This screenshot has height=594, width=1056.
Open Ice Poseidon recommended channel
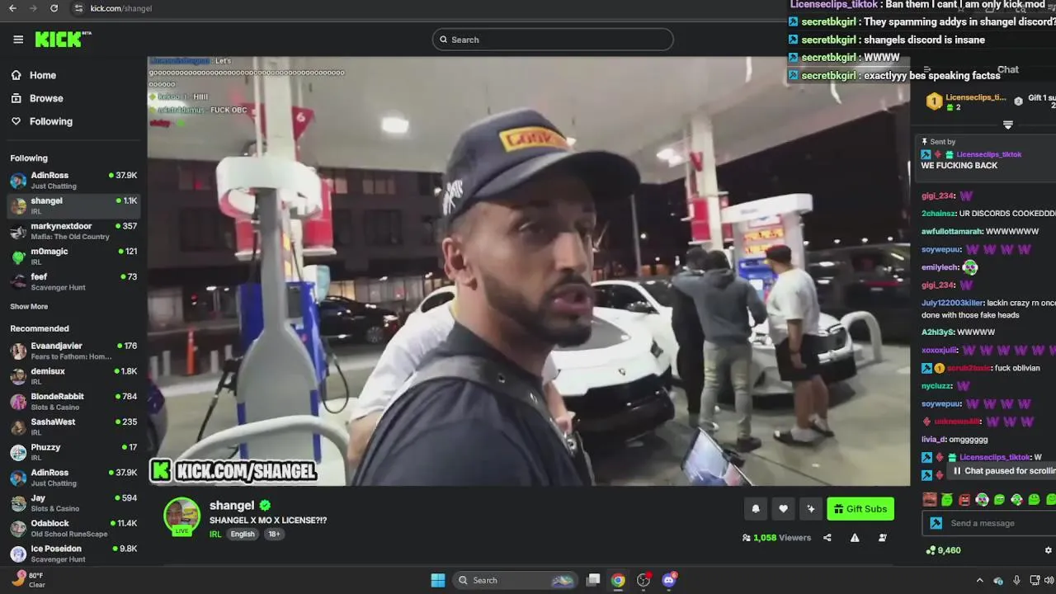click(x=73, y=554)
